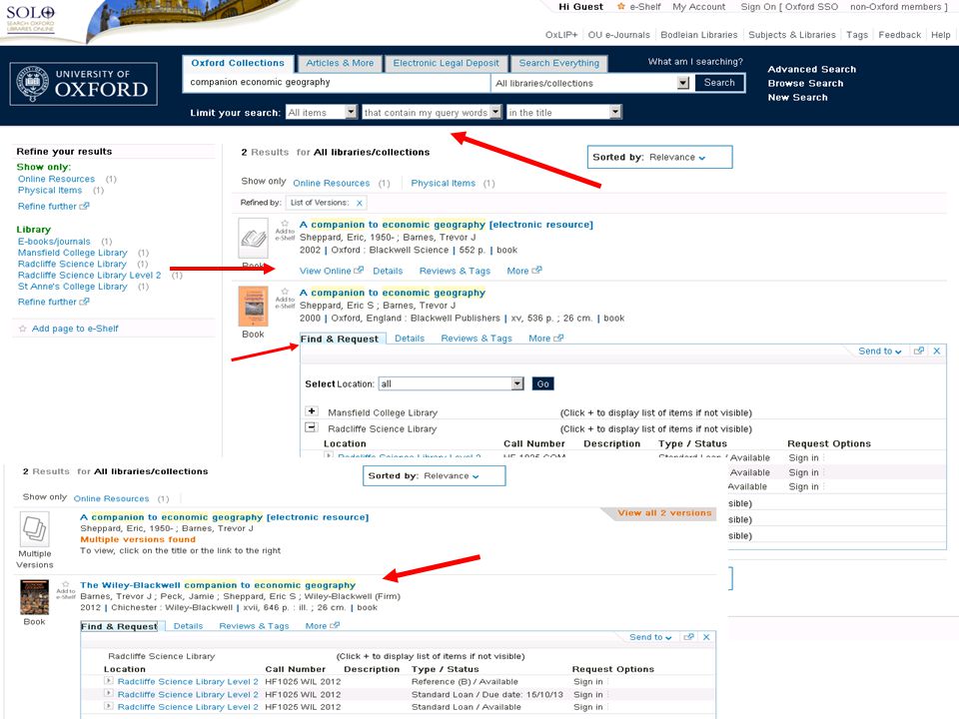Screen dimensions: 959x719
Task: Sign in for Reference (B) copy
Action: pos(587,682)
